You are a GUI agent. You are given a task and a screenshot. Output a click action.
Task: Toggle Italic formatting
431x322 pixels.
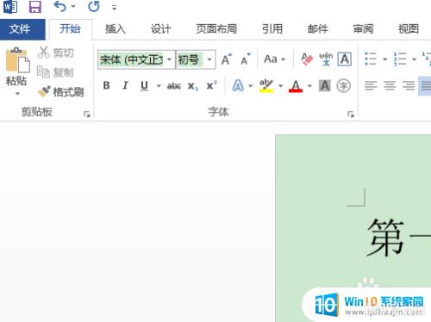(x=125, y=85)
